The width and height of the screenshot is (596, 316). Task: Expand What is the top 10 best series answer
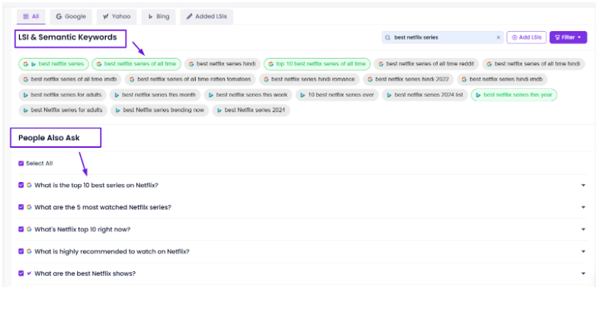pyautogui.click(x=583, y=185)
